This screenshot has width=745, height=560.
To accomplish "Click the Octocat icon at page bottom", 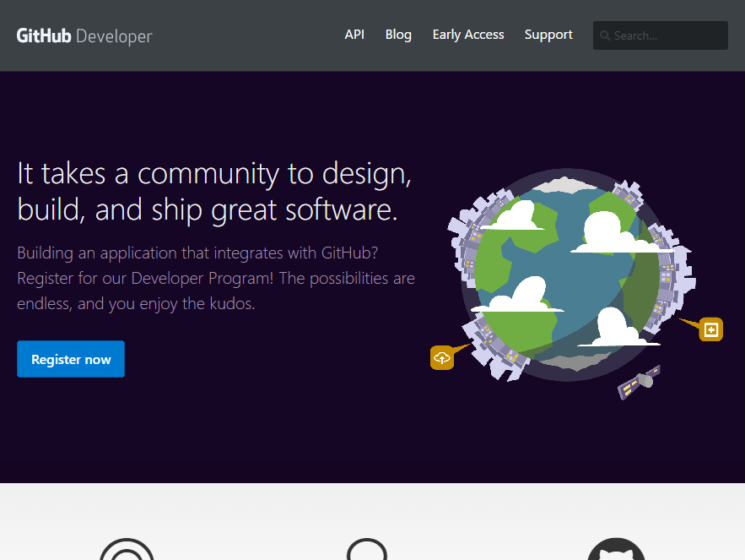I will pyautogui.click(x=616, y=551).
